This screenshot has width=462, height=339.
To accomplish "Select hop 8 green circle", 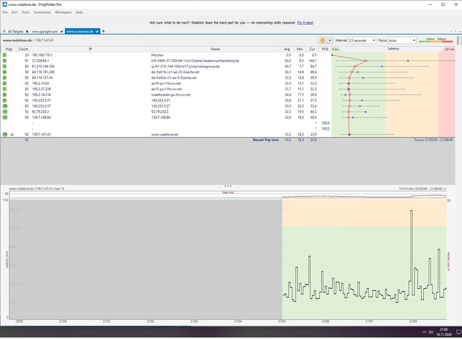I will [x=5, y=94].
